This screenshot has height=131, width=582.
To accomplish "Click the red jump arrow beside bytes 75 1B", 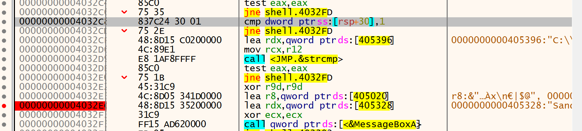I will pyautogui.click(x=124, y=78).
